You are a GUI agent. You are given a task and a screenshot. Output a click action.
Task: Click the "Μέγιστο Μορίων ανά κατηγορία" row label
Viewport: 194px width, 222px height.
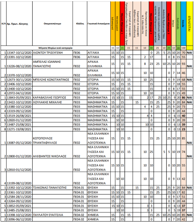pyautogui.click(x=55, y=48)
